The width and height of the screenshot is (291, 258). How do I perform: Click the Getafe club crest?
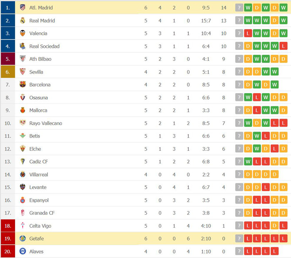point(22,238)
